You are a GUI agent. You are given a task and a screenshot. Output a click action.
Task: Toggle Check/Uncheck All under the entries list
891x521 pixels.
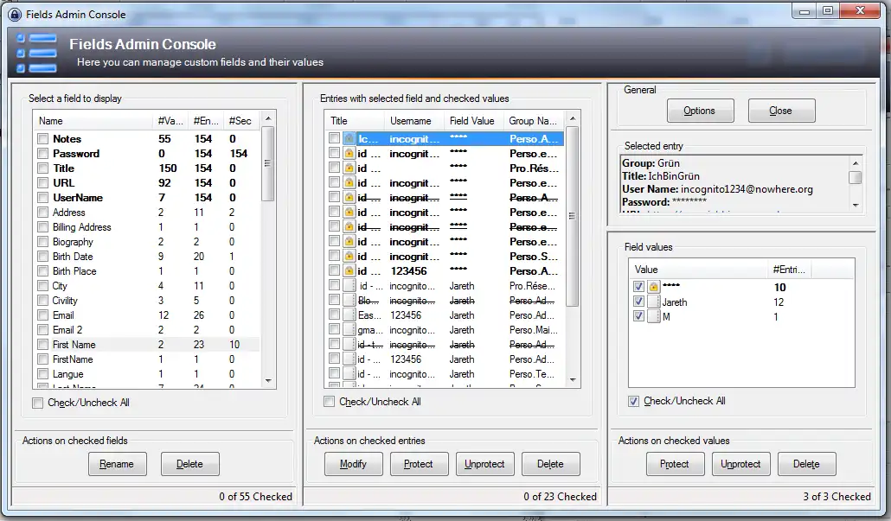coord(329,402)
